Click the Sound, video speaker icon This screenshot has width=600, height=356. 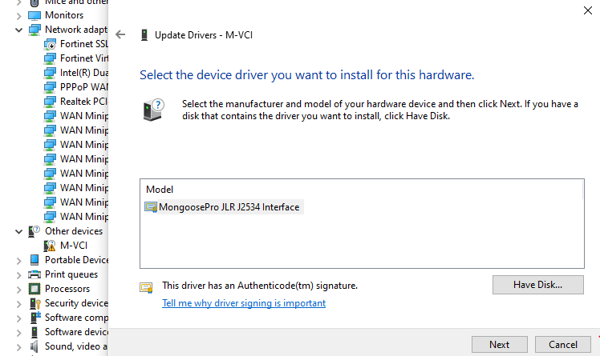pos(34,346)
